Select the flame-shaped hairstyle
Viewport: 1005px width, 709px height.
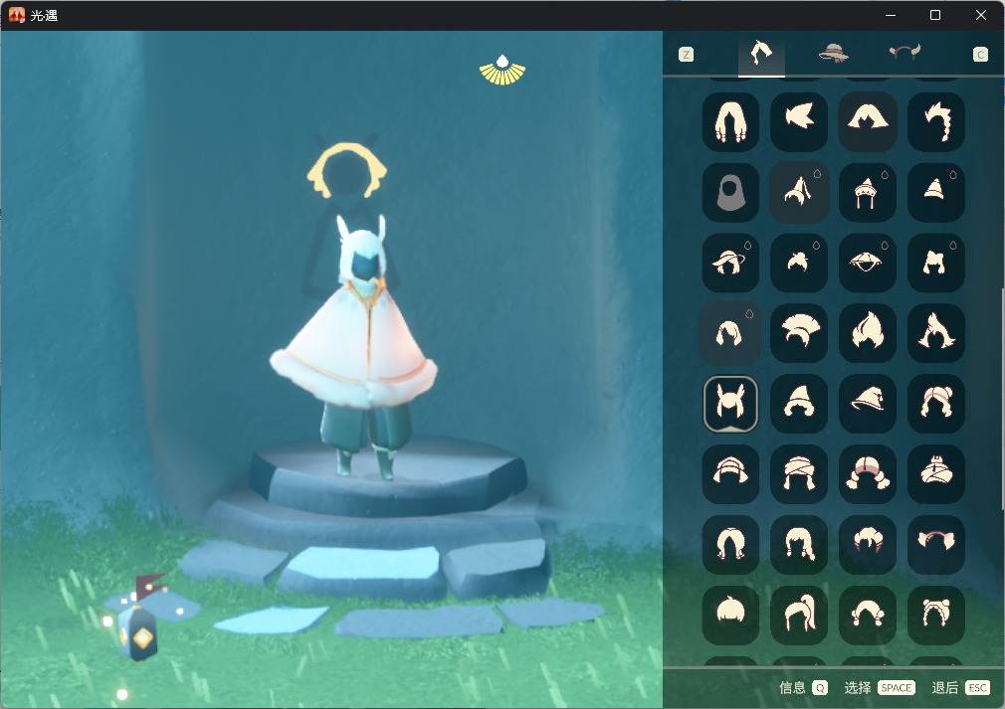[868, 333]
